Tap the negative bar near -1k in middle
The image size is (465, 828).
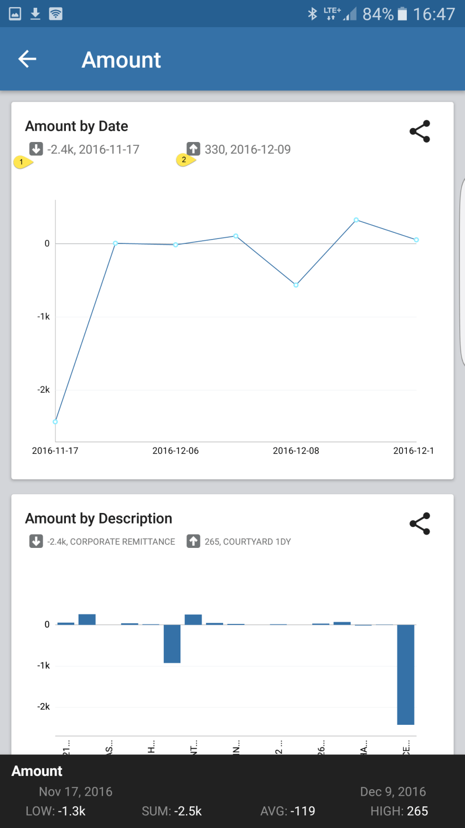[x=172, y=643]
